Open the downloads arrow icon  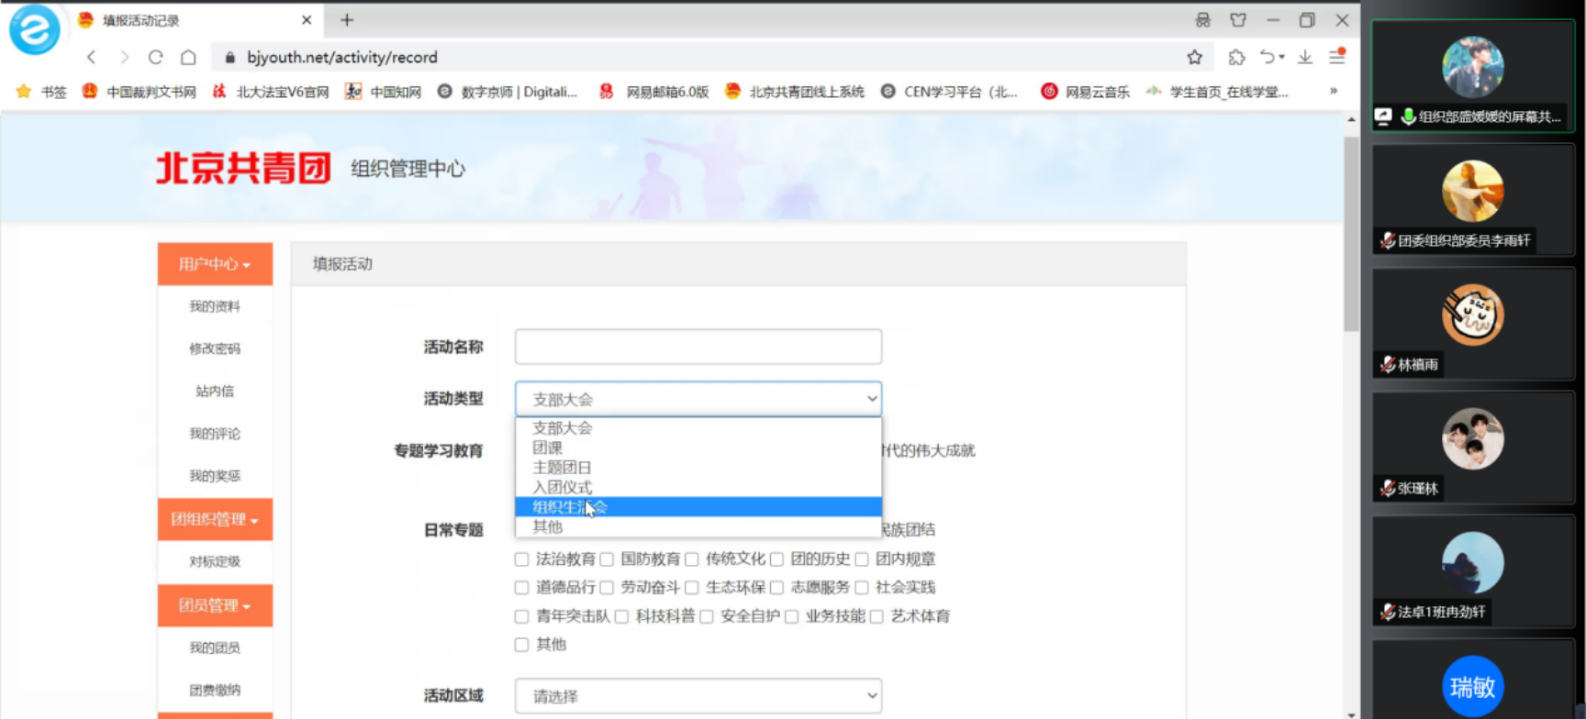pyautogui.click(x=1304, y=57)
